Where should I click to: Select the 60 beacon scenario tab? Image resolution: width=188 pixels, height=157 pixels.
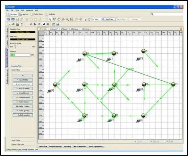pyautogui.click(x=64, y=29)
